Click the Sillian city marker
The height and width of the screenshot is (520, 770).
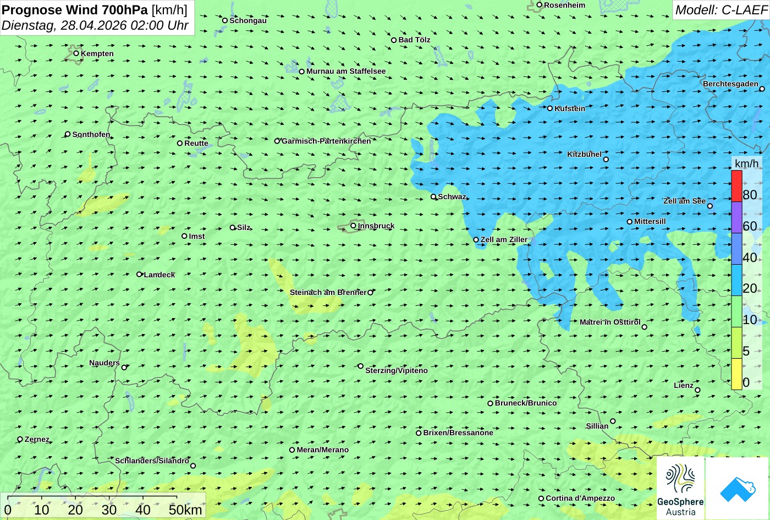(613, 422)
